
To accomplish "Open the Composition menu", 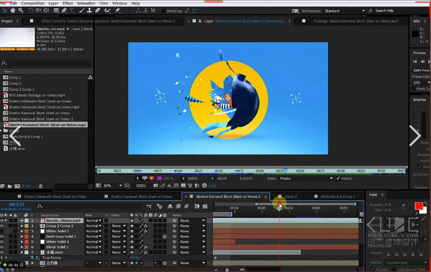I will [32, 3].
